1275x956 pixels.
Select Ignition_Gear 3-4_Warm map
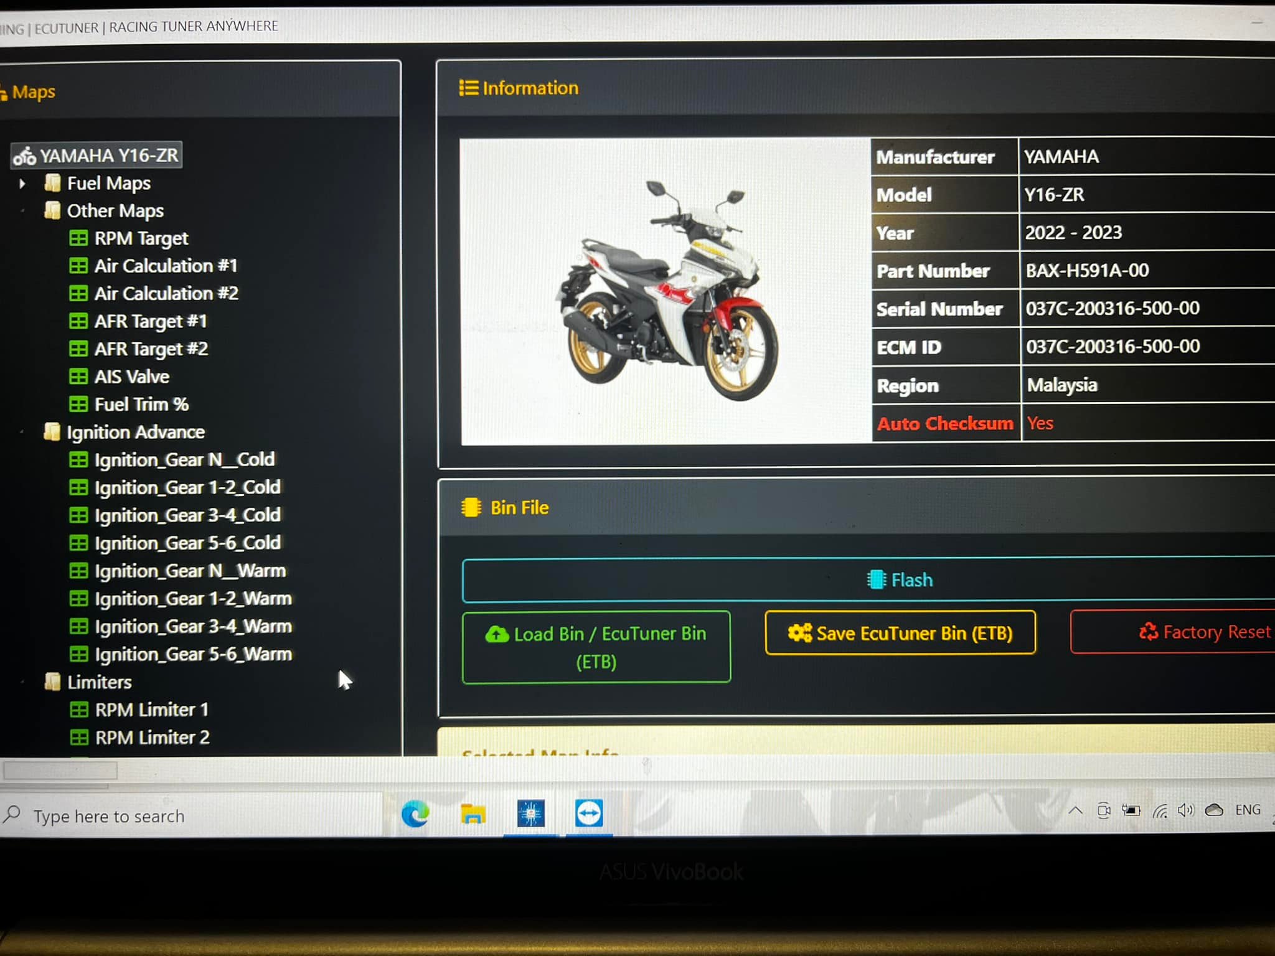[x=193, y=626]
